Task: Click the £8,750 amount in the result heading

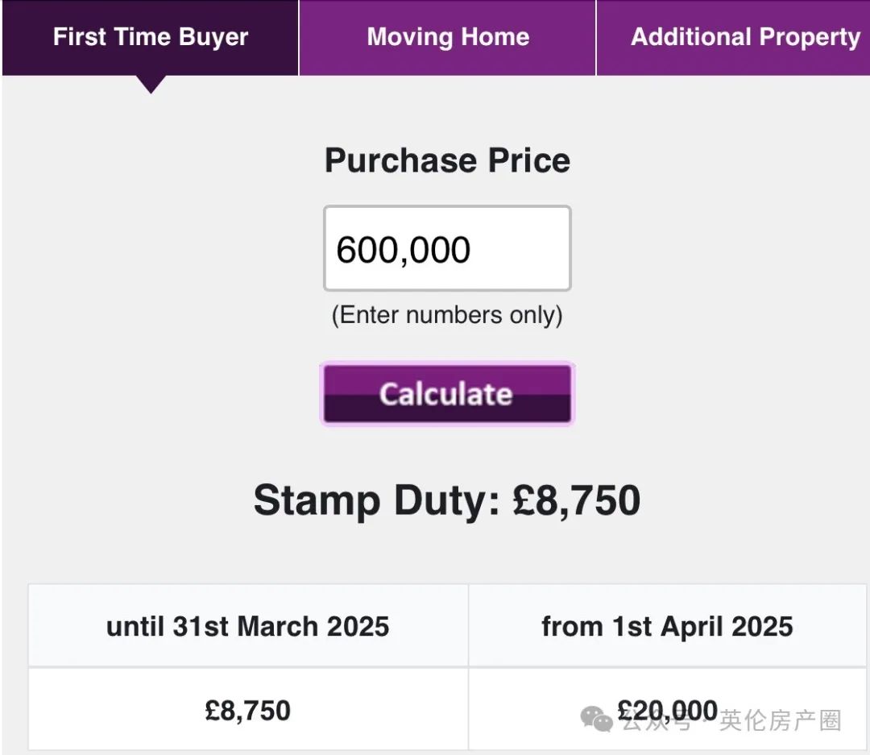Action: point(577,500)
